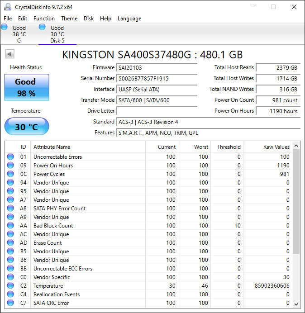
Task: Click the blue status orb on C: drive tab
Action: 4,27
